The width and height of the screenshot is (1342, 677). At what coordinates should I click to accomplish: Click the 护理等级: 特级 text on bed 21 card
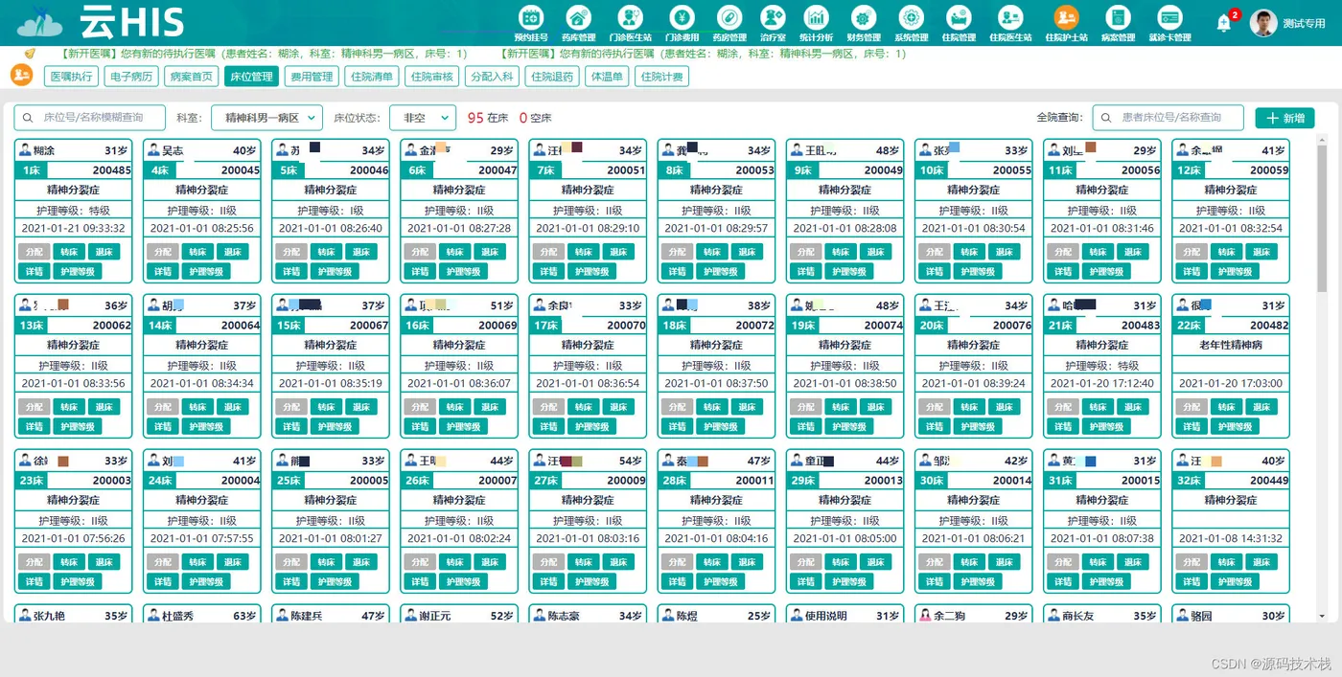pos(1102,366)
